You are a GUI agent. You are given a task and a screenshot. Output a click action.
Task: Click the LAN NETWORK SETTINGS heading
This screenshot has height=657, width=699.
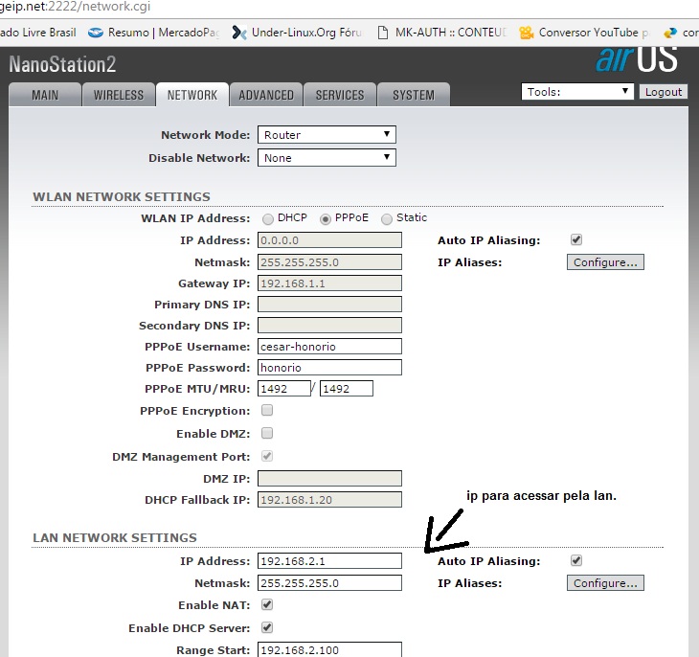(x=115, y=537)
